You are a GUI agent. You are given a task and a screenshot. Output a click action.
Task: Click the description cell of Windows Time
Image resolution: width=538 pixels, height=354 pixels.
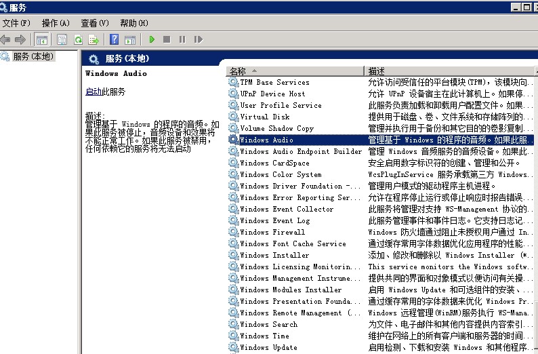tap(450, 336)
